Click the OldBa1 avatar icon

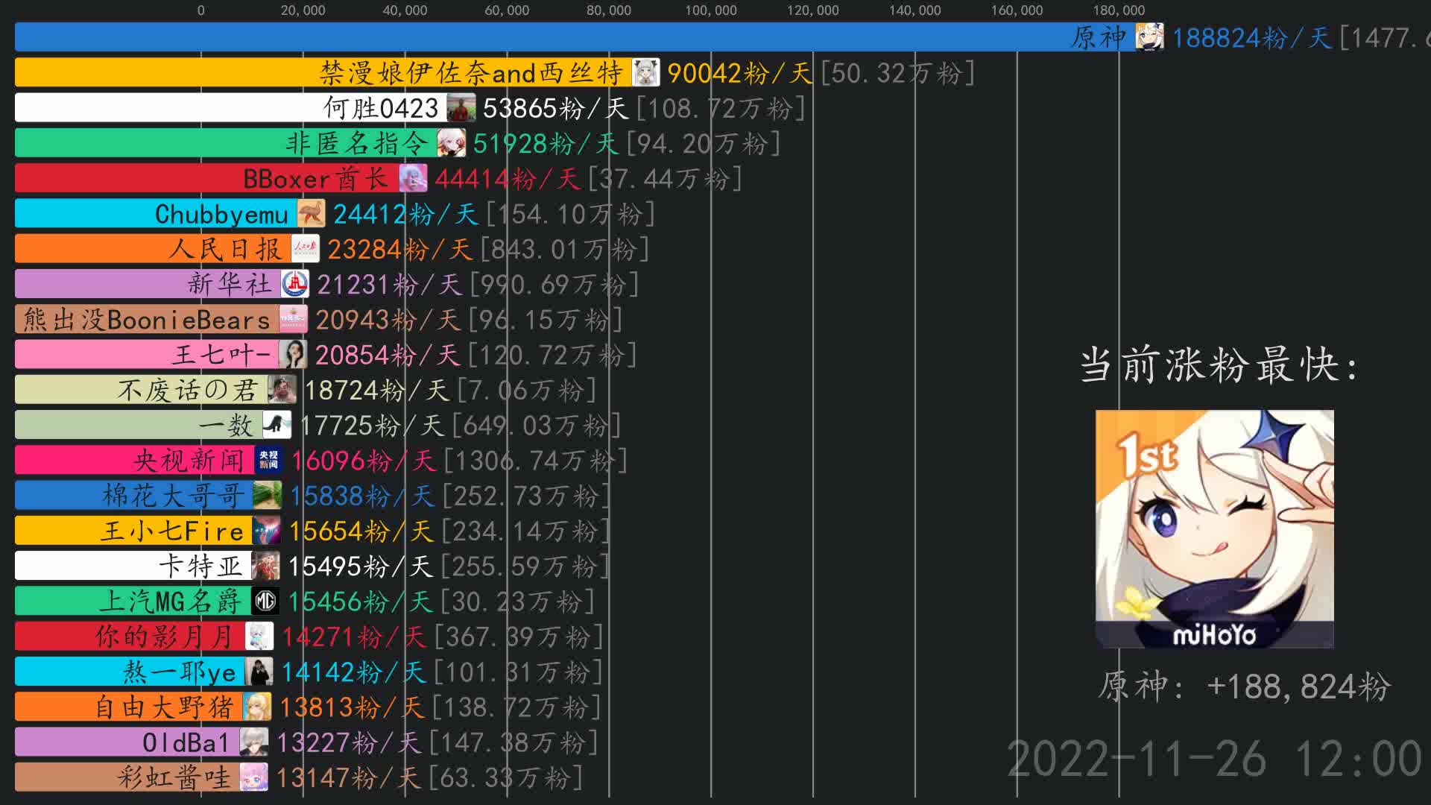click(x=254, y=742)
